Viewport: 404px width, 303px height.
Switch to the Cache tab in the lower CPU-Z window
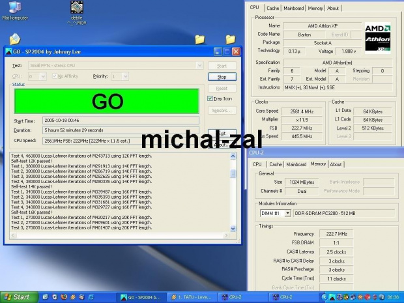tap(276, 164)
